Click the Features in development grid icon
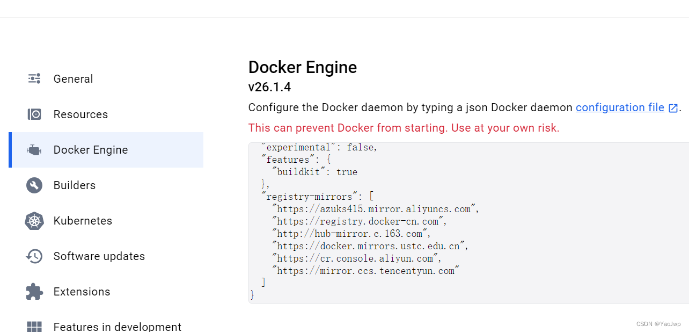 point(34,326)
